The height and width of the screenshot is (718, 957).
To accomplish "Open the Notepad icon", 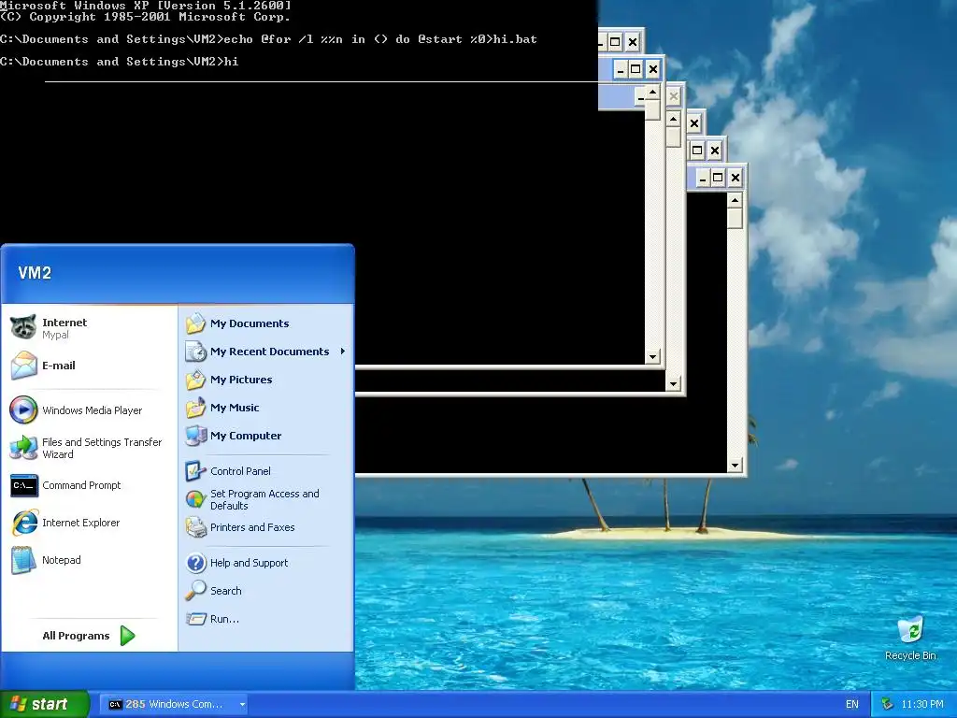I will [x=23, y=560].
